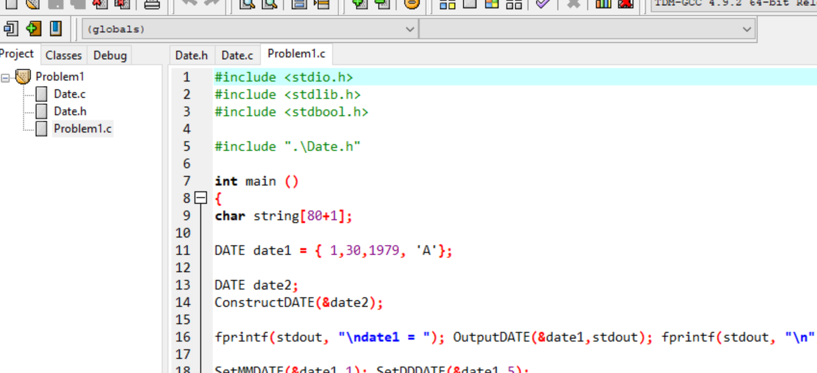
Task: Click the file icon beside Date.c
Action: click(42, 94)
